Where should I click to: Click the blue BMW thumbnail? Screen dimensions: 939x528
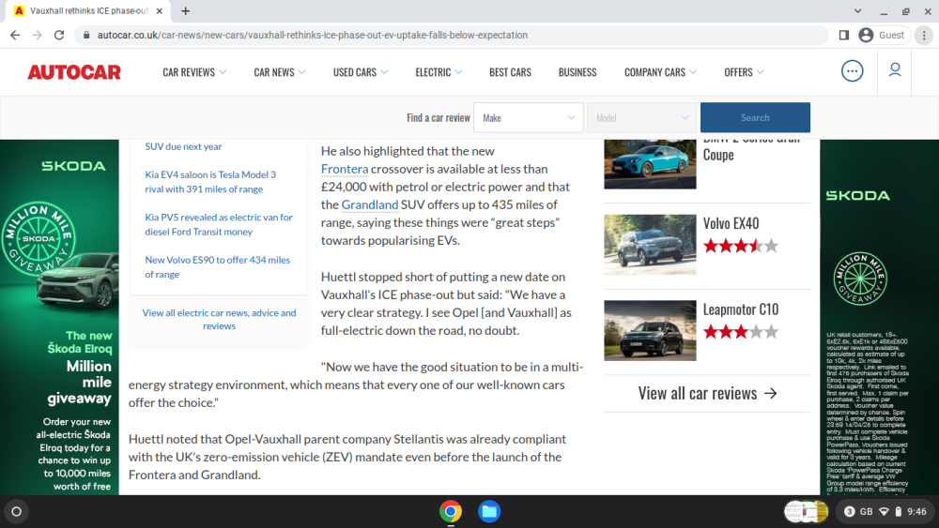pos(650,164)
